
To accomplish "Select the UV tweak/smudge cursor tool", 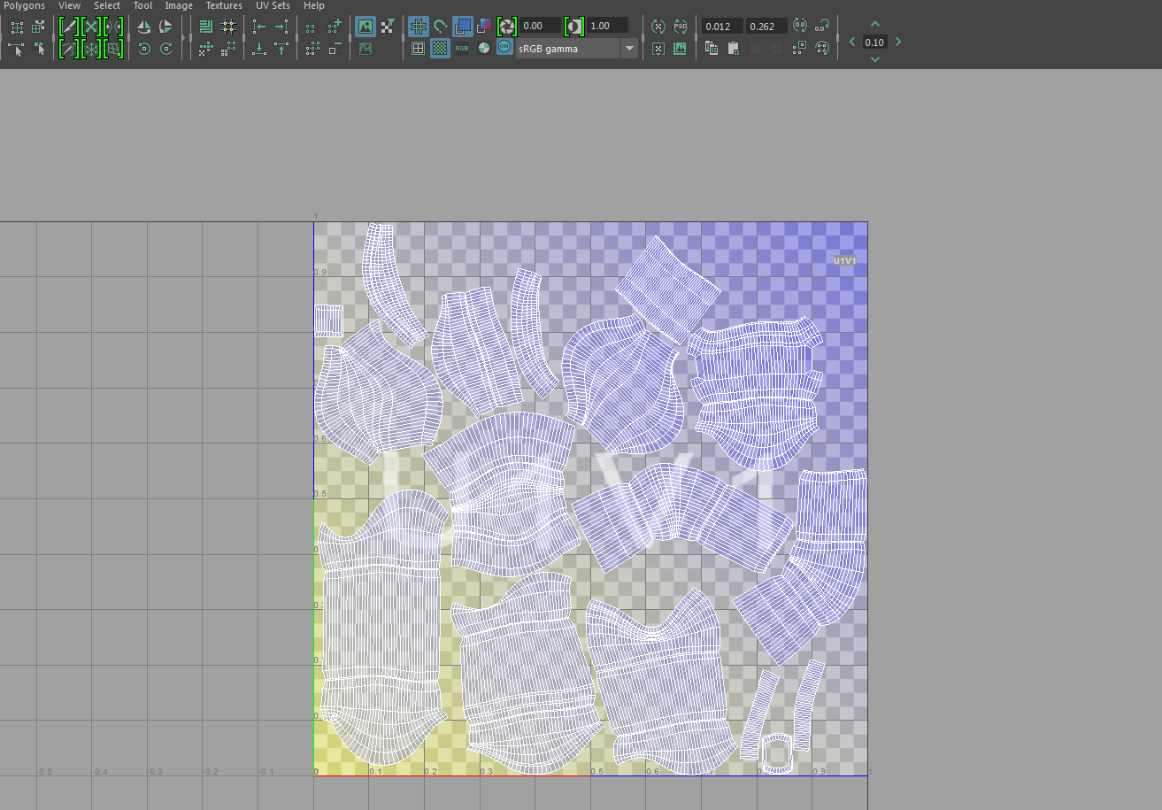I will click(39, 49).
